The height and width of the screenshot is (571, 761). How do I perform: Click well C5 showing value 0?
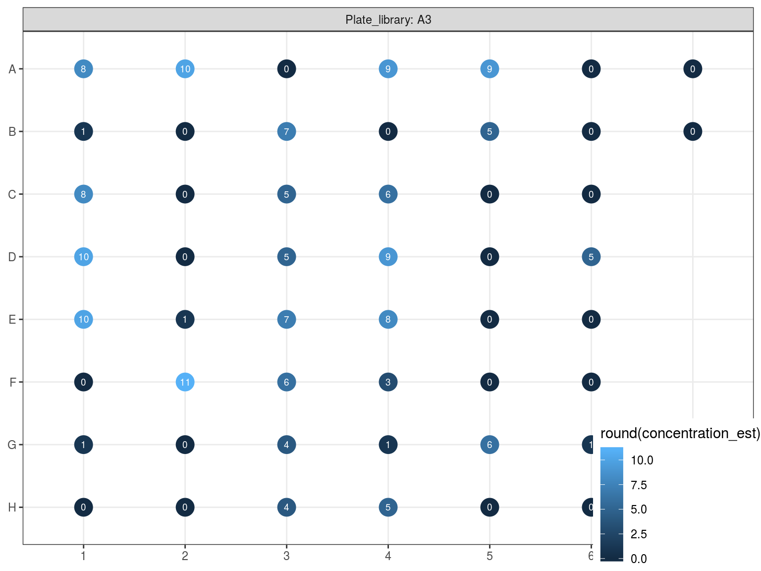(489, 194)
